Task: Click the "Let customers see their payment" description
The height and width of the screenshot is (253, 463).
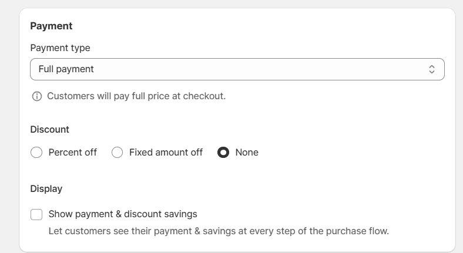Action: pos(219,231)
